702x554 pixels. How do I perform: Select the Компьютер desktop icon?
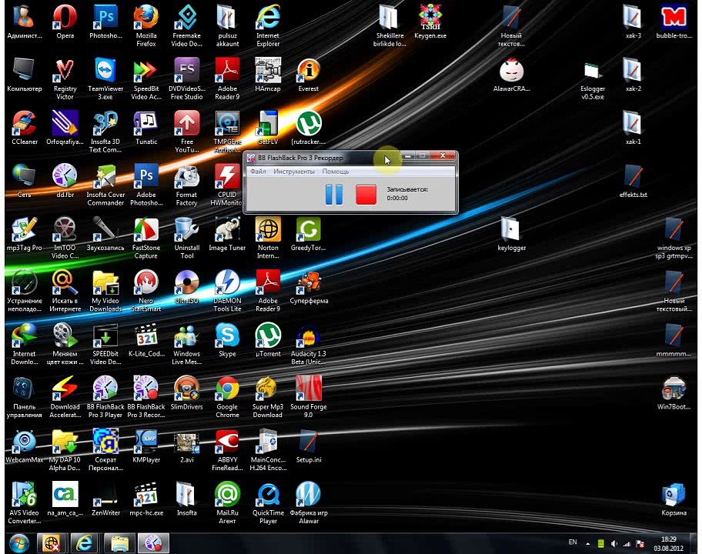coord(25,75)
